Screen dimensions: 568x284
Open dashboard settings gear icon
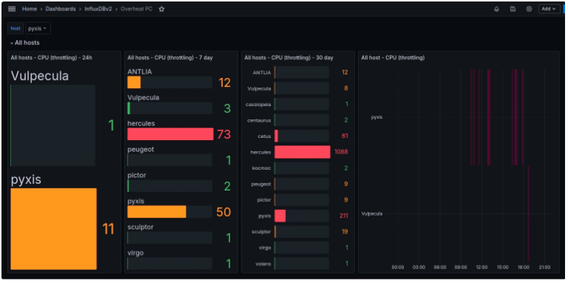(529, 9)
